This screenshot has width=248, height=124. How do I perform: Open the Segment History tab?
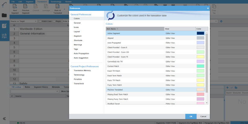(41, 87)
